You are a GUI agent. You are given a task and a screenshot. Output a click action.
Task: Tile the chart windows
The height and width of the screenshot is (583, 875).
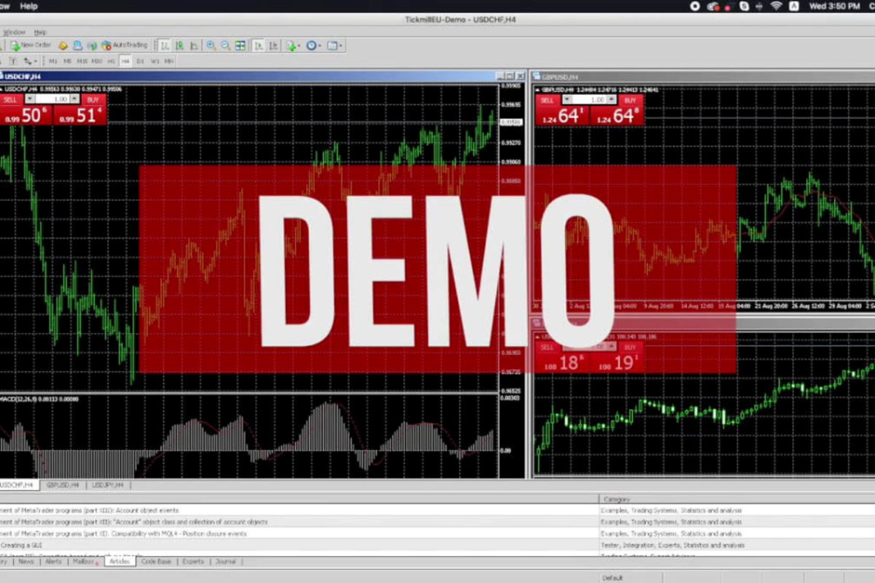coord(240,46)
